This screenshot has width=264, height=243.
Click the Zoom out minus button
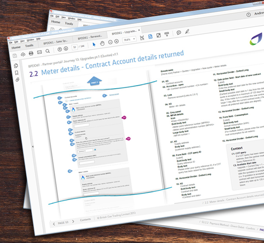tap(110, 42)
